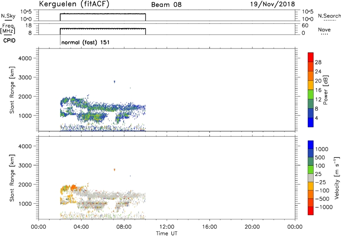Click the 'Beam 08' label
Viewport: 341px width, 236px height.
[166, 5]
